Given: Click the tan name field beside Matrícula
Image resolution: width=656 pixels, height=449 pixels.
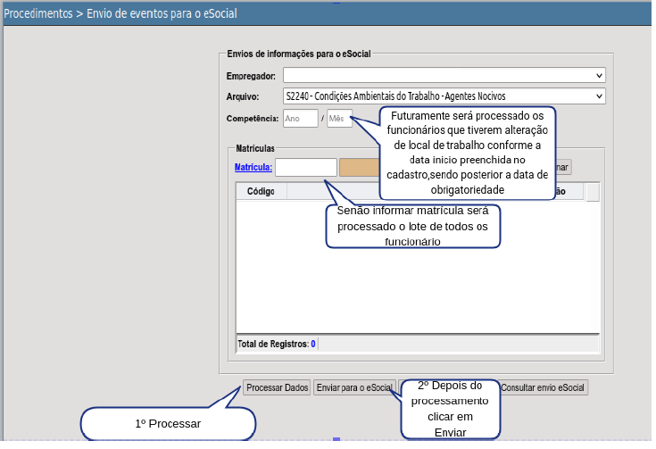Looking at the screenshot, I should tap(360, 168).
